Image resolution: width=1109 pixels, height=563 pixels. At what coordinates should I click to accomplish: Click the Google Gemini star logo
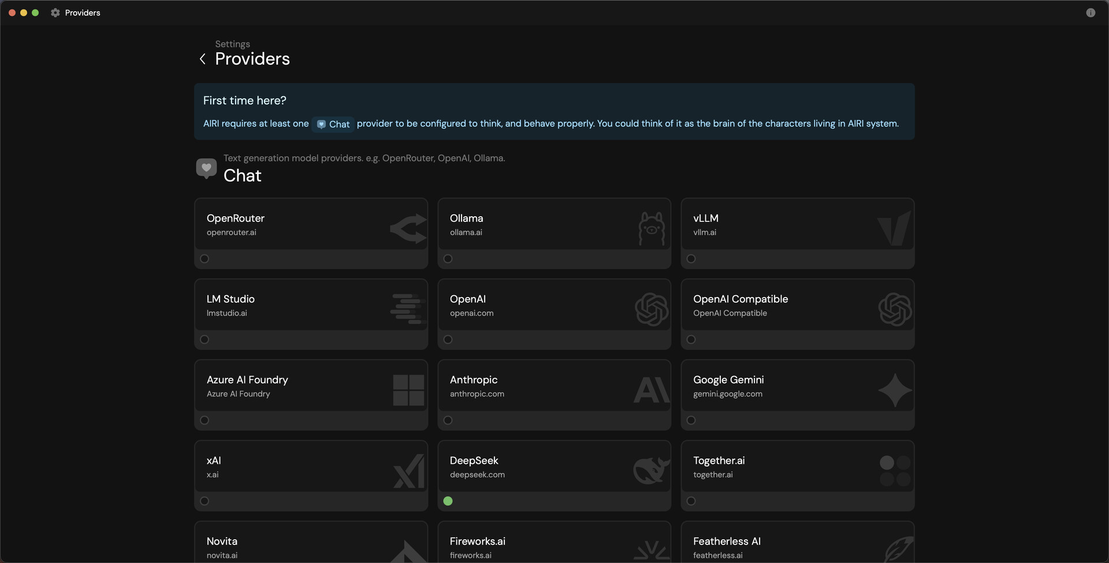point(895,390)
